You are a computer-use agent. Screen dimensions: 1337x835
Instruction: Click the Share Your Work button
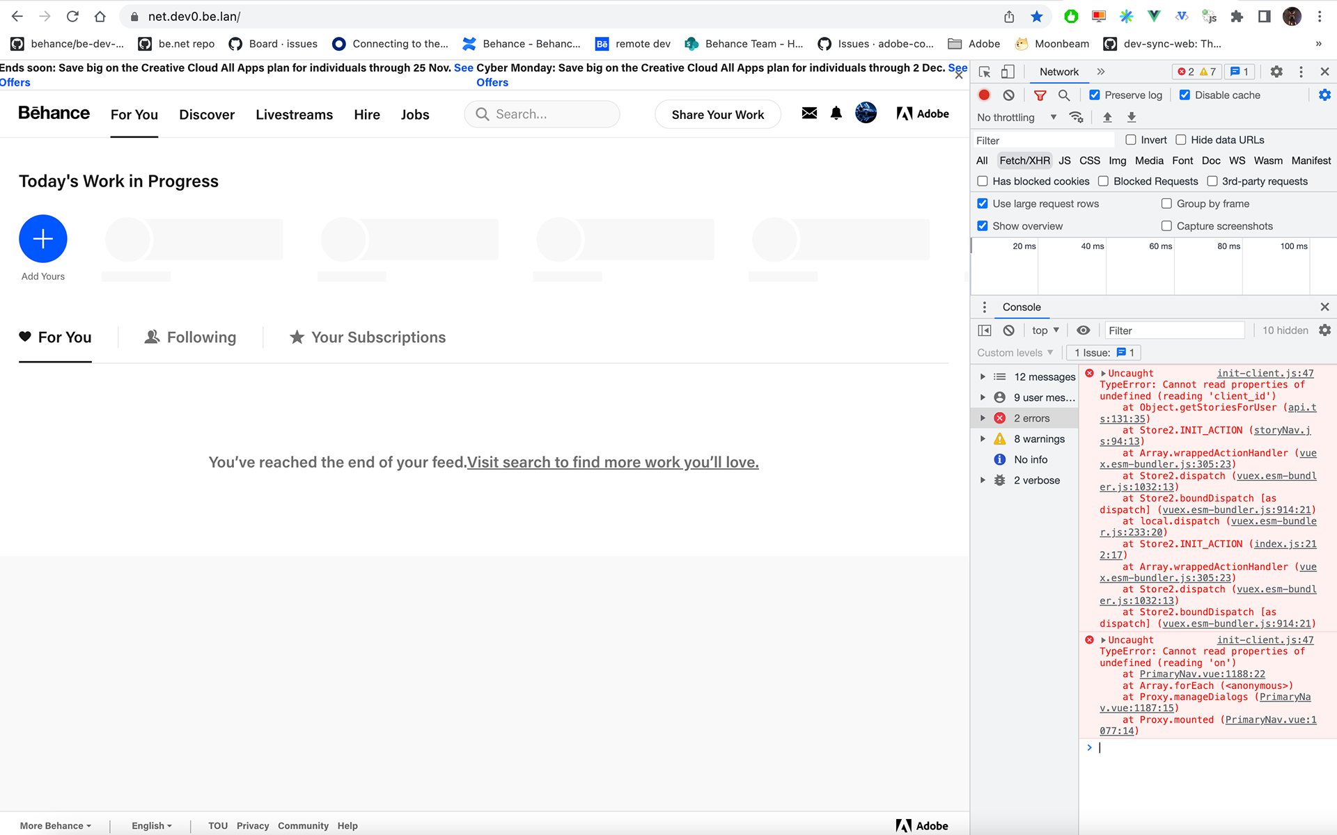pos(717,115)
